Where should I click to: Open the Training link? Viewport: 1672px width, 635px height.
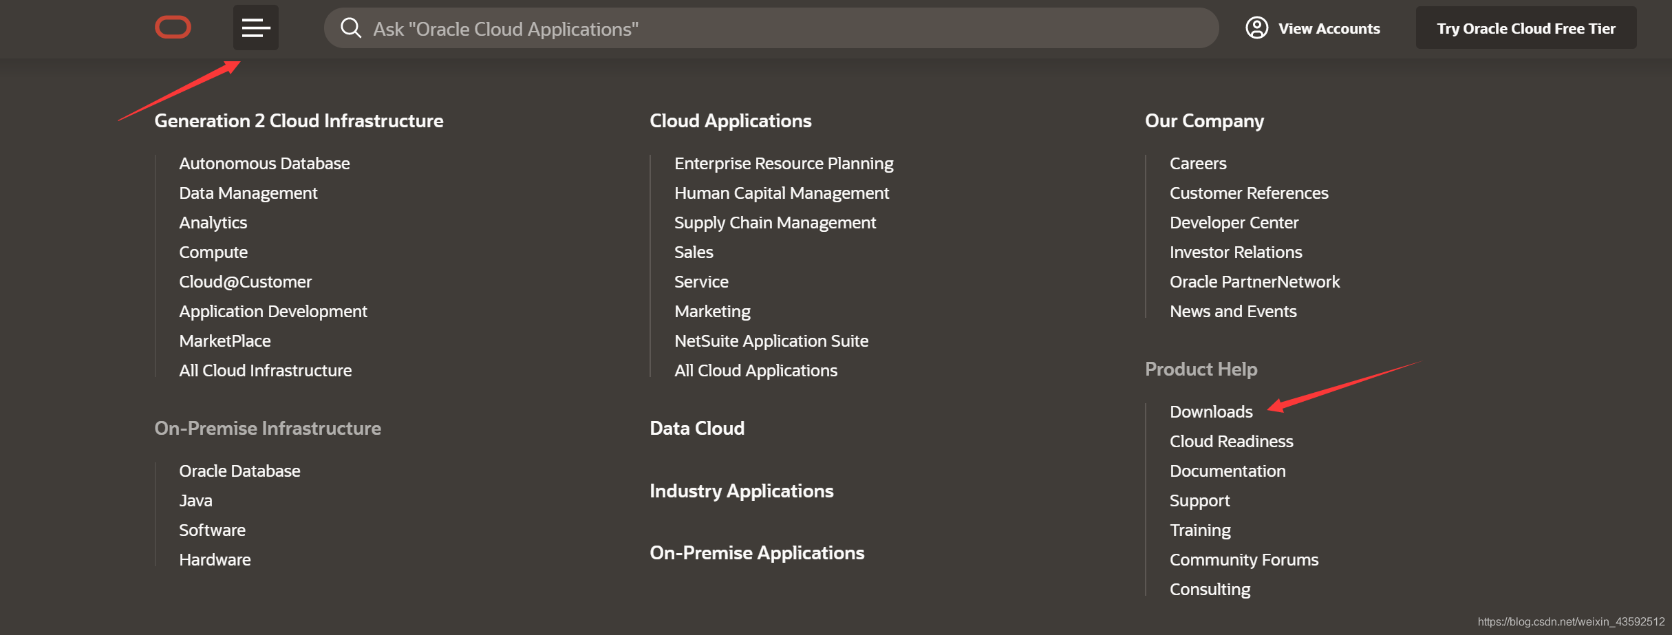(1200, 530)
